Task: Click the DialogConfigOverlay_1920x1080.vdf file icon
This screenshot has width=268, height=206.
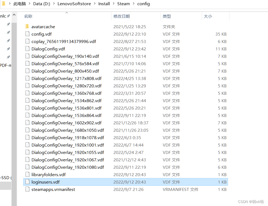Action: [27, 167]
